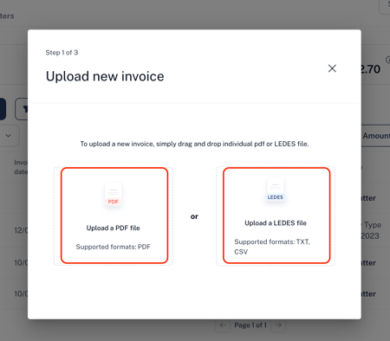Open the dropdown chevron in background page
The image size is (390, 341).
click(x=9, y=135)
